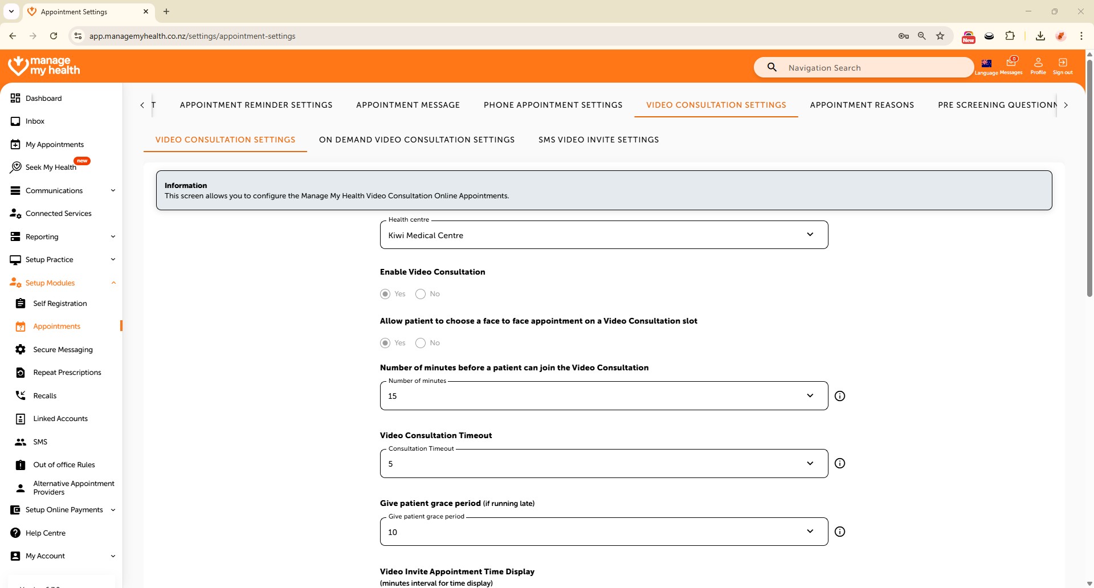The height and width of the screenshot is (588, 1094).
Task: Open the Messages icon in header
Action: (x=1011, y=65)
